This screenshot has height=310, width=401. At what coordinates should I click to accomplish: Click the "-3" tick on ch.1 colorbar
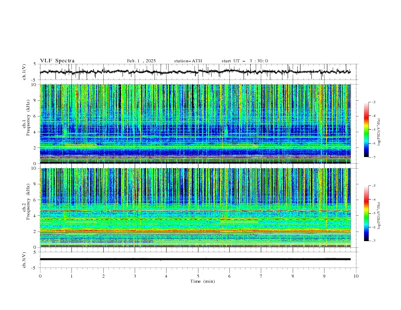tap(373, 102)
